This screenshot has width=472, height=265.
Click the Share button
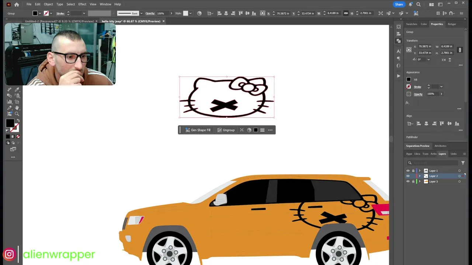tap(399, 4)
